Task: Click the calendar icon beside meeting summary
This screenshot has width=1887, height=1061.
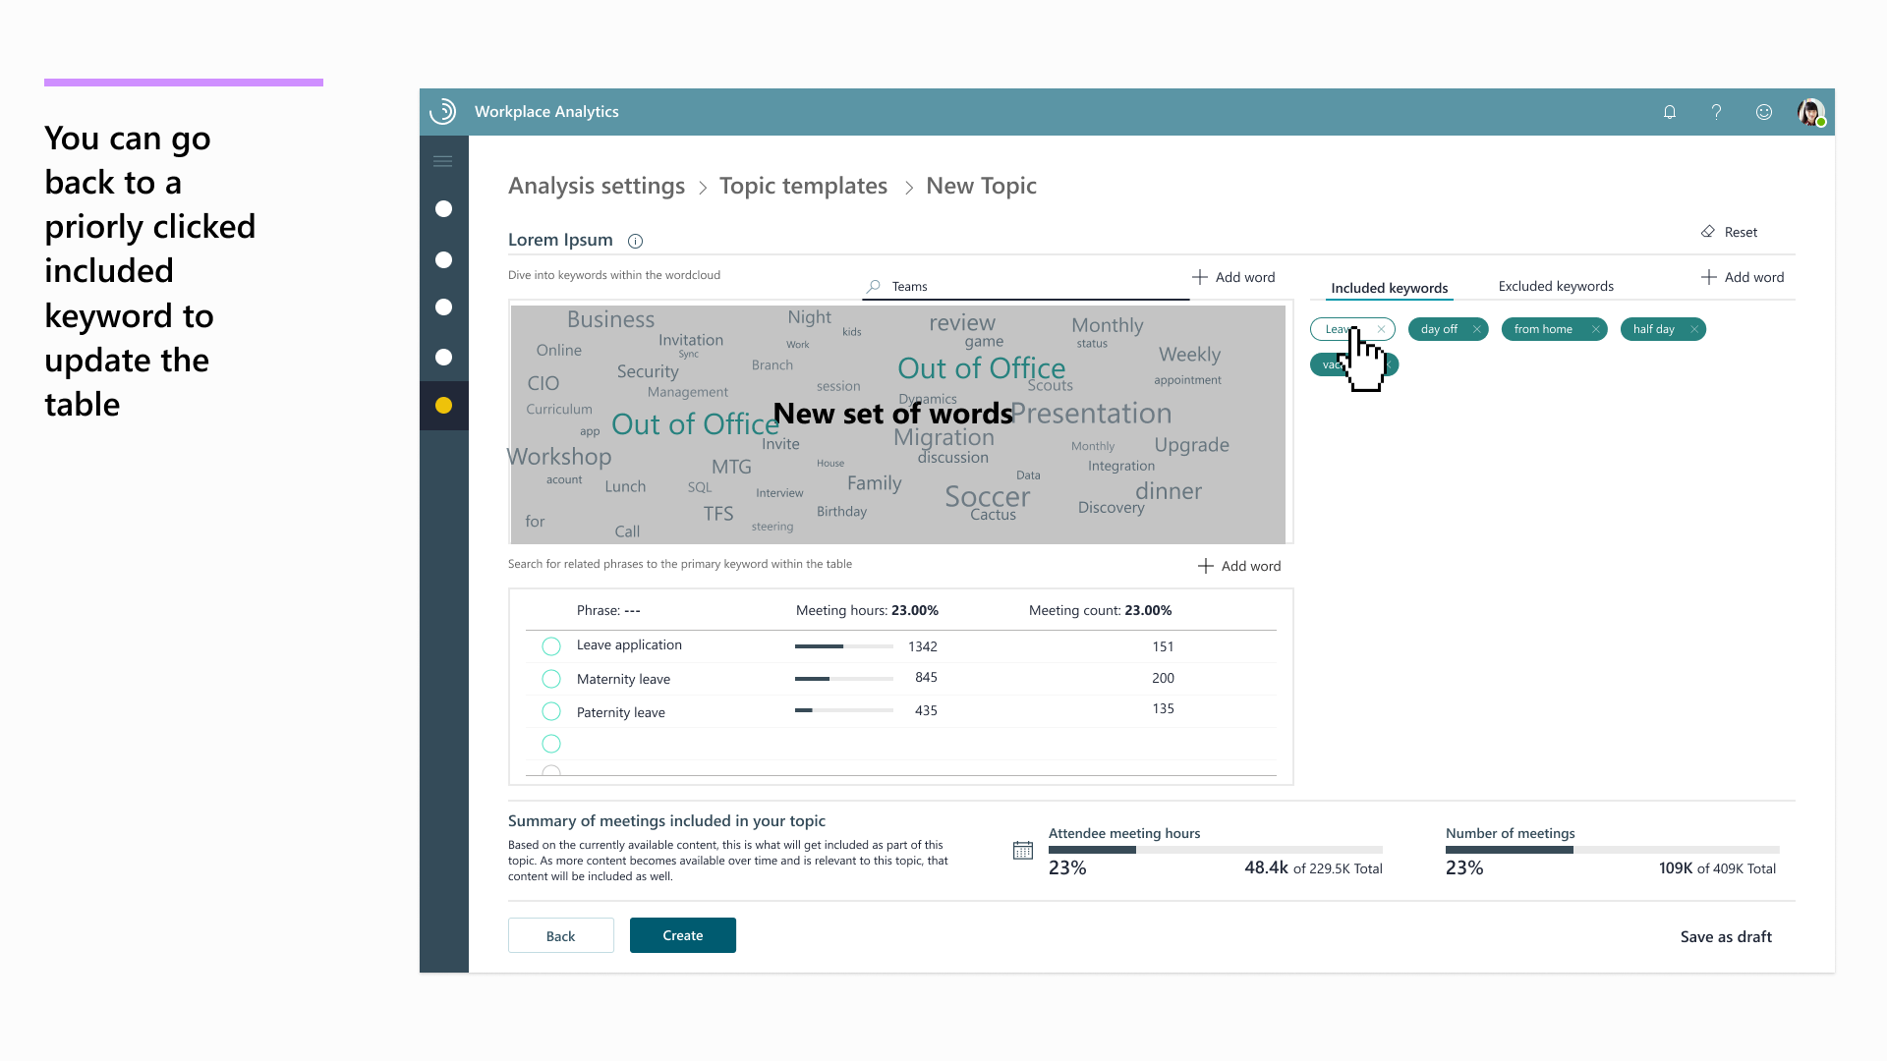Action: pos(1022,850)
